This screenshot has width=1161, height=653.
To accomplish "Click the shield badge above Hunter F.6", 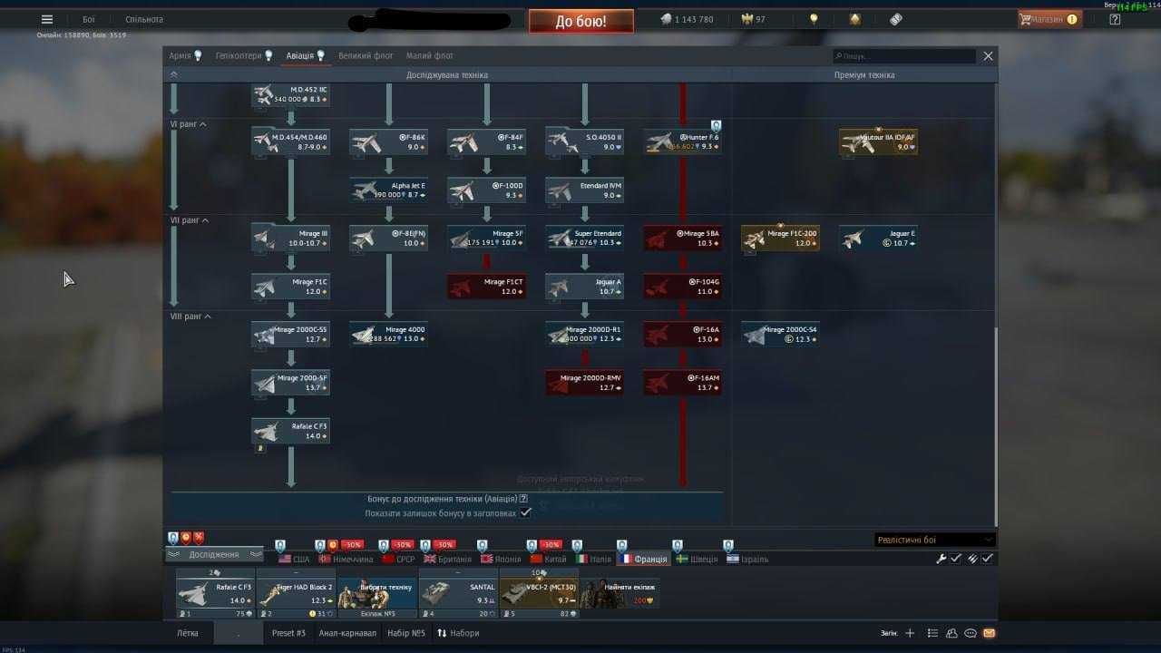I will (x=716, y=125).
